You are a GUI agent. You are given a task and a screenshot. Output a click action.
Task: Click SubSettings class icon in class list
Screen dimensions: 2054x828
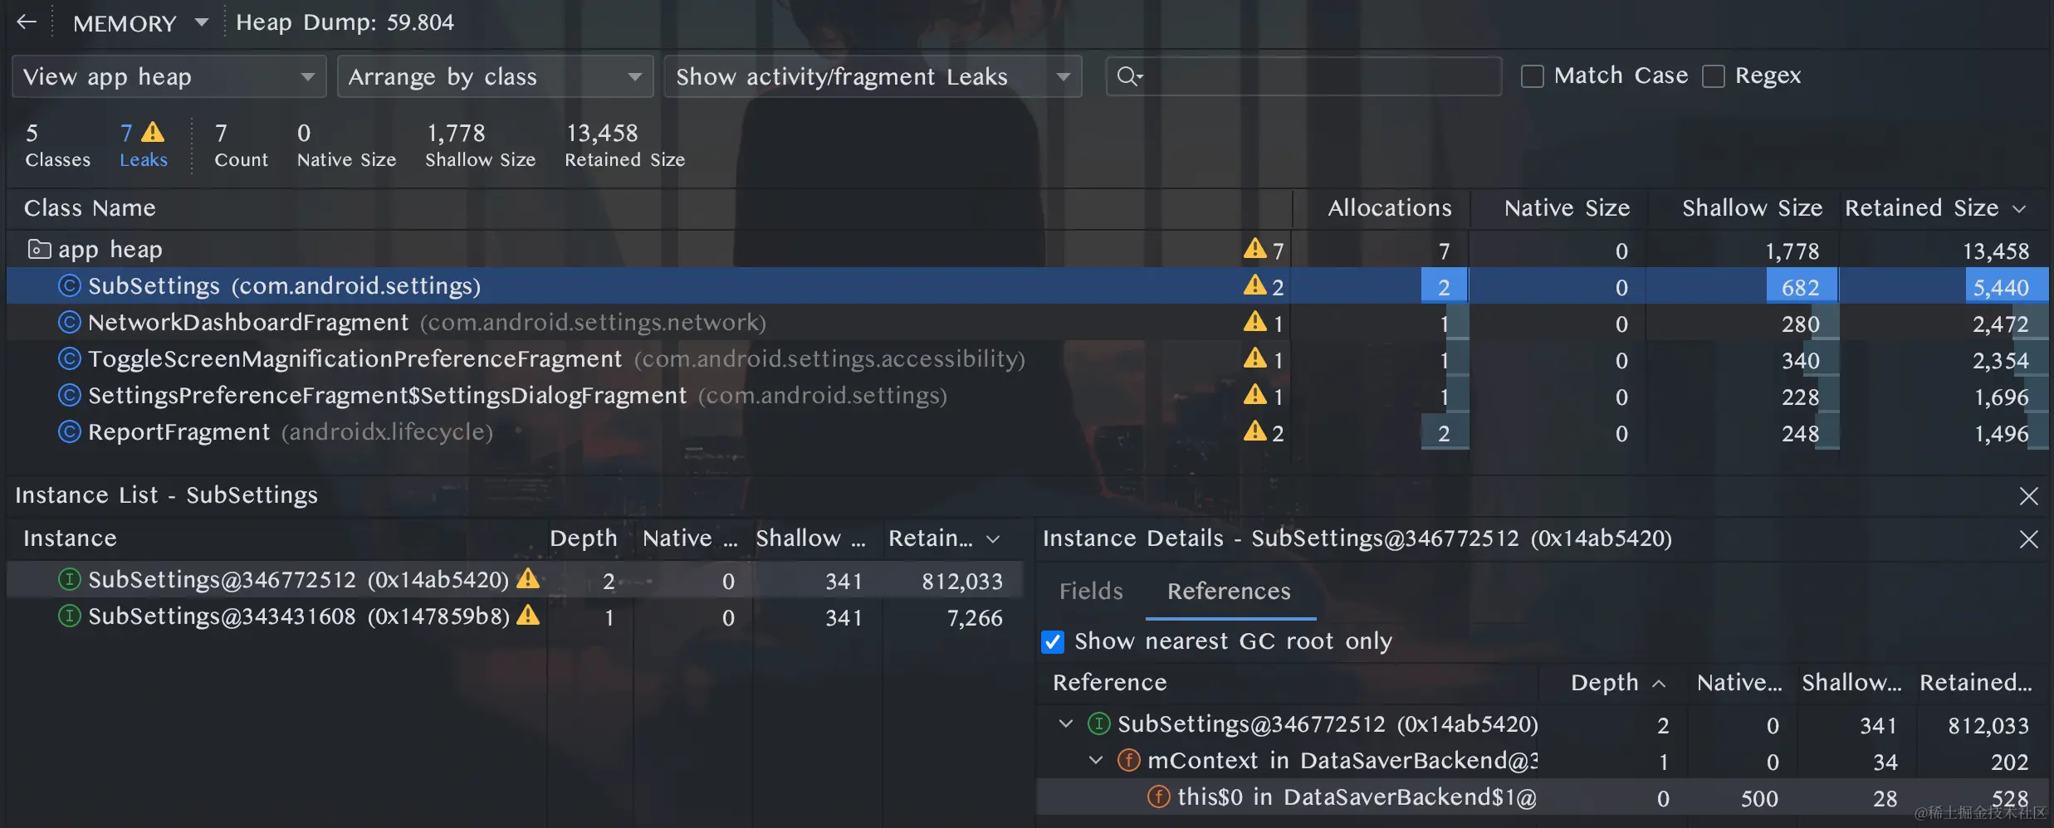point(70,286)
